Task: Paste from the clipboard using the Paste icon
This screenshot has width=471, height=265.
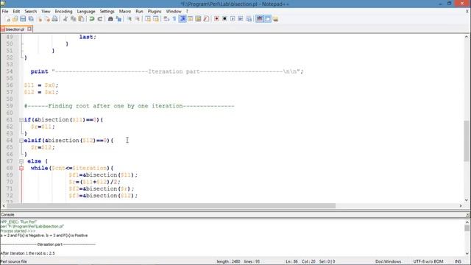Action: point(81,19)
